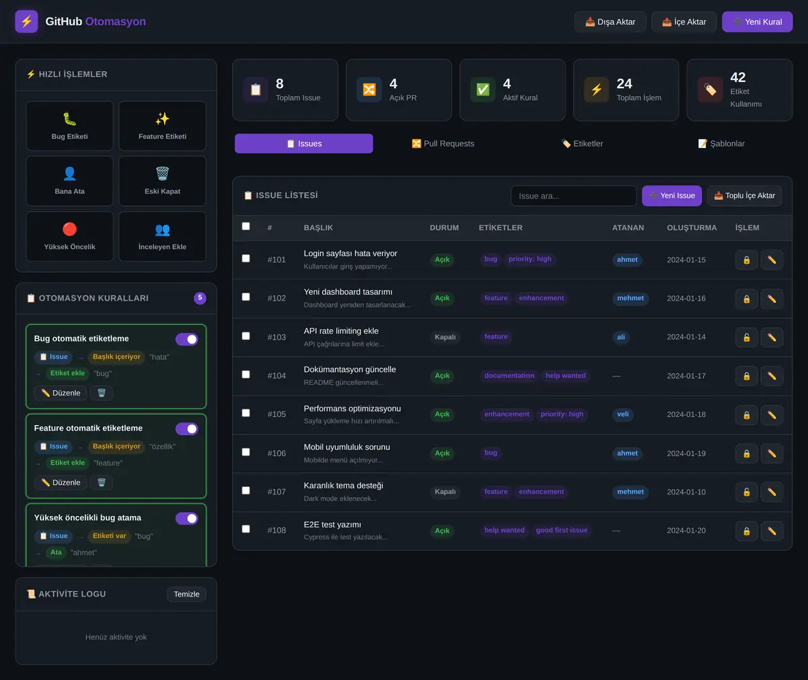Choose the Bana Ata quick action
The image size is (808, 680).
click(69, 181)
